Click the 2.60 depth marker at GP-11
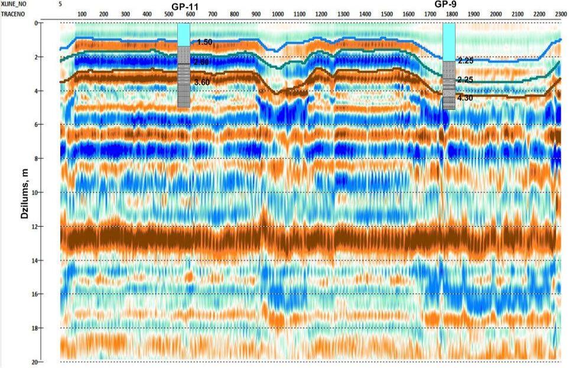 point(201,62)
